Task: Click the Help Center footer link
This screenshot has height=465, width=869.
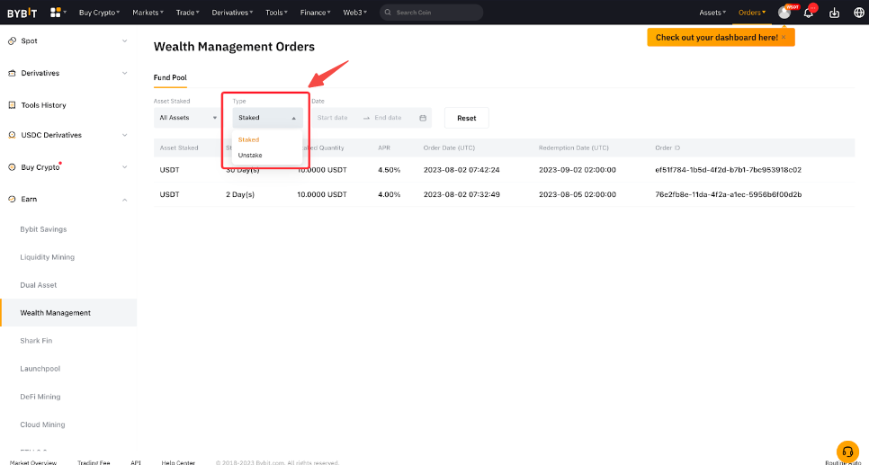Action: click(x=178, y=462)
